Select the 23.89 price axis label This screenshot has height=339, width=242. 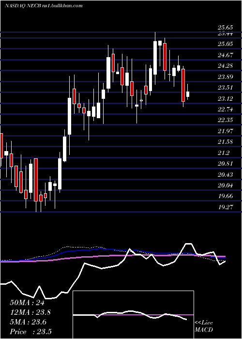226,77
